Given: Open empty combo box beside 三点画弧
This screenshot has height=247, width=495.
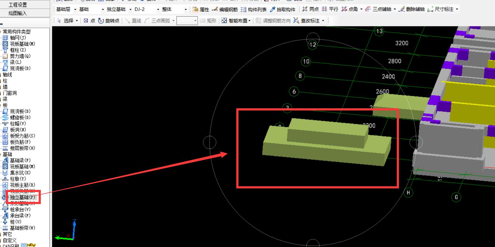Looking at the screenshot, I should [x=187, y=21].
